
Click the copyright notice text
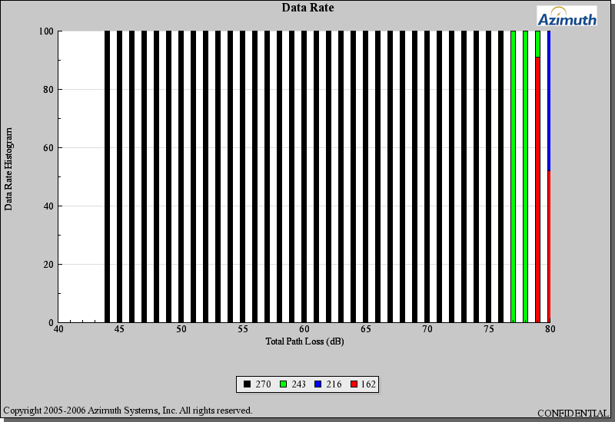tap(128, 410)
